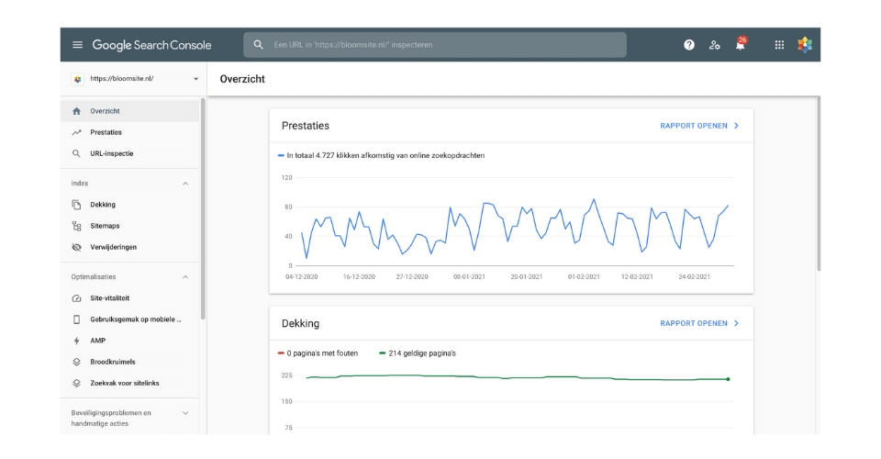The image size is (881, 459).
Task: Click the Prestaties card title
Action: 306,126
